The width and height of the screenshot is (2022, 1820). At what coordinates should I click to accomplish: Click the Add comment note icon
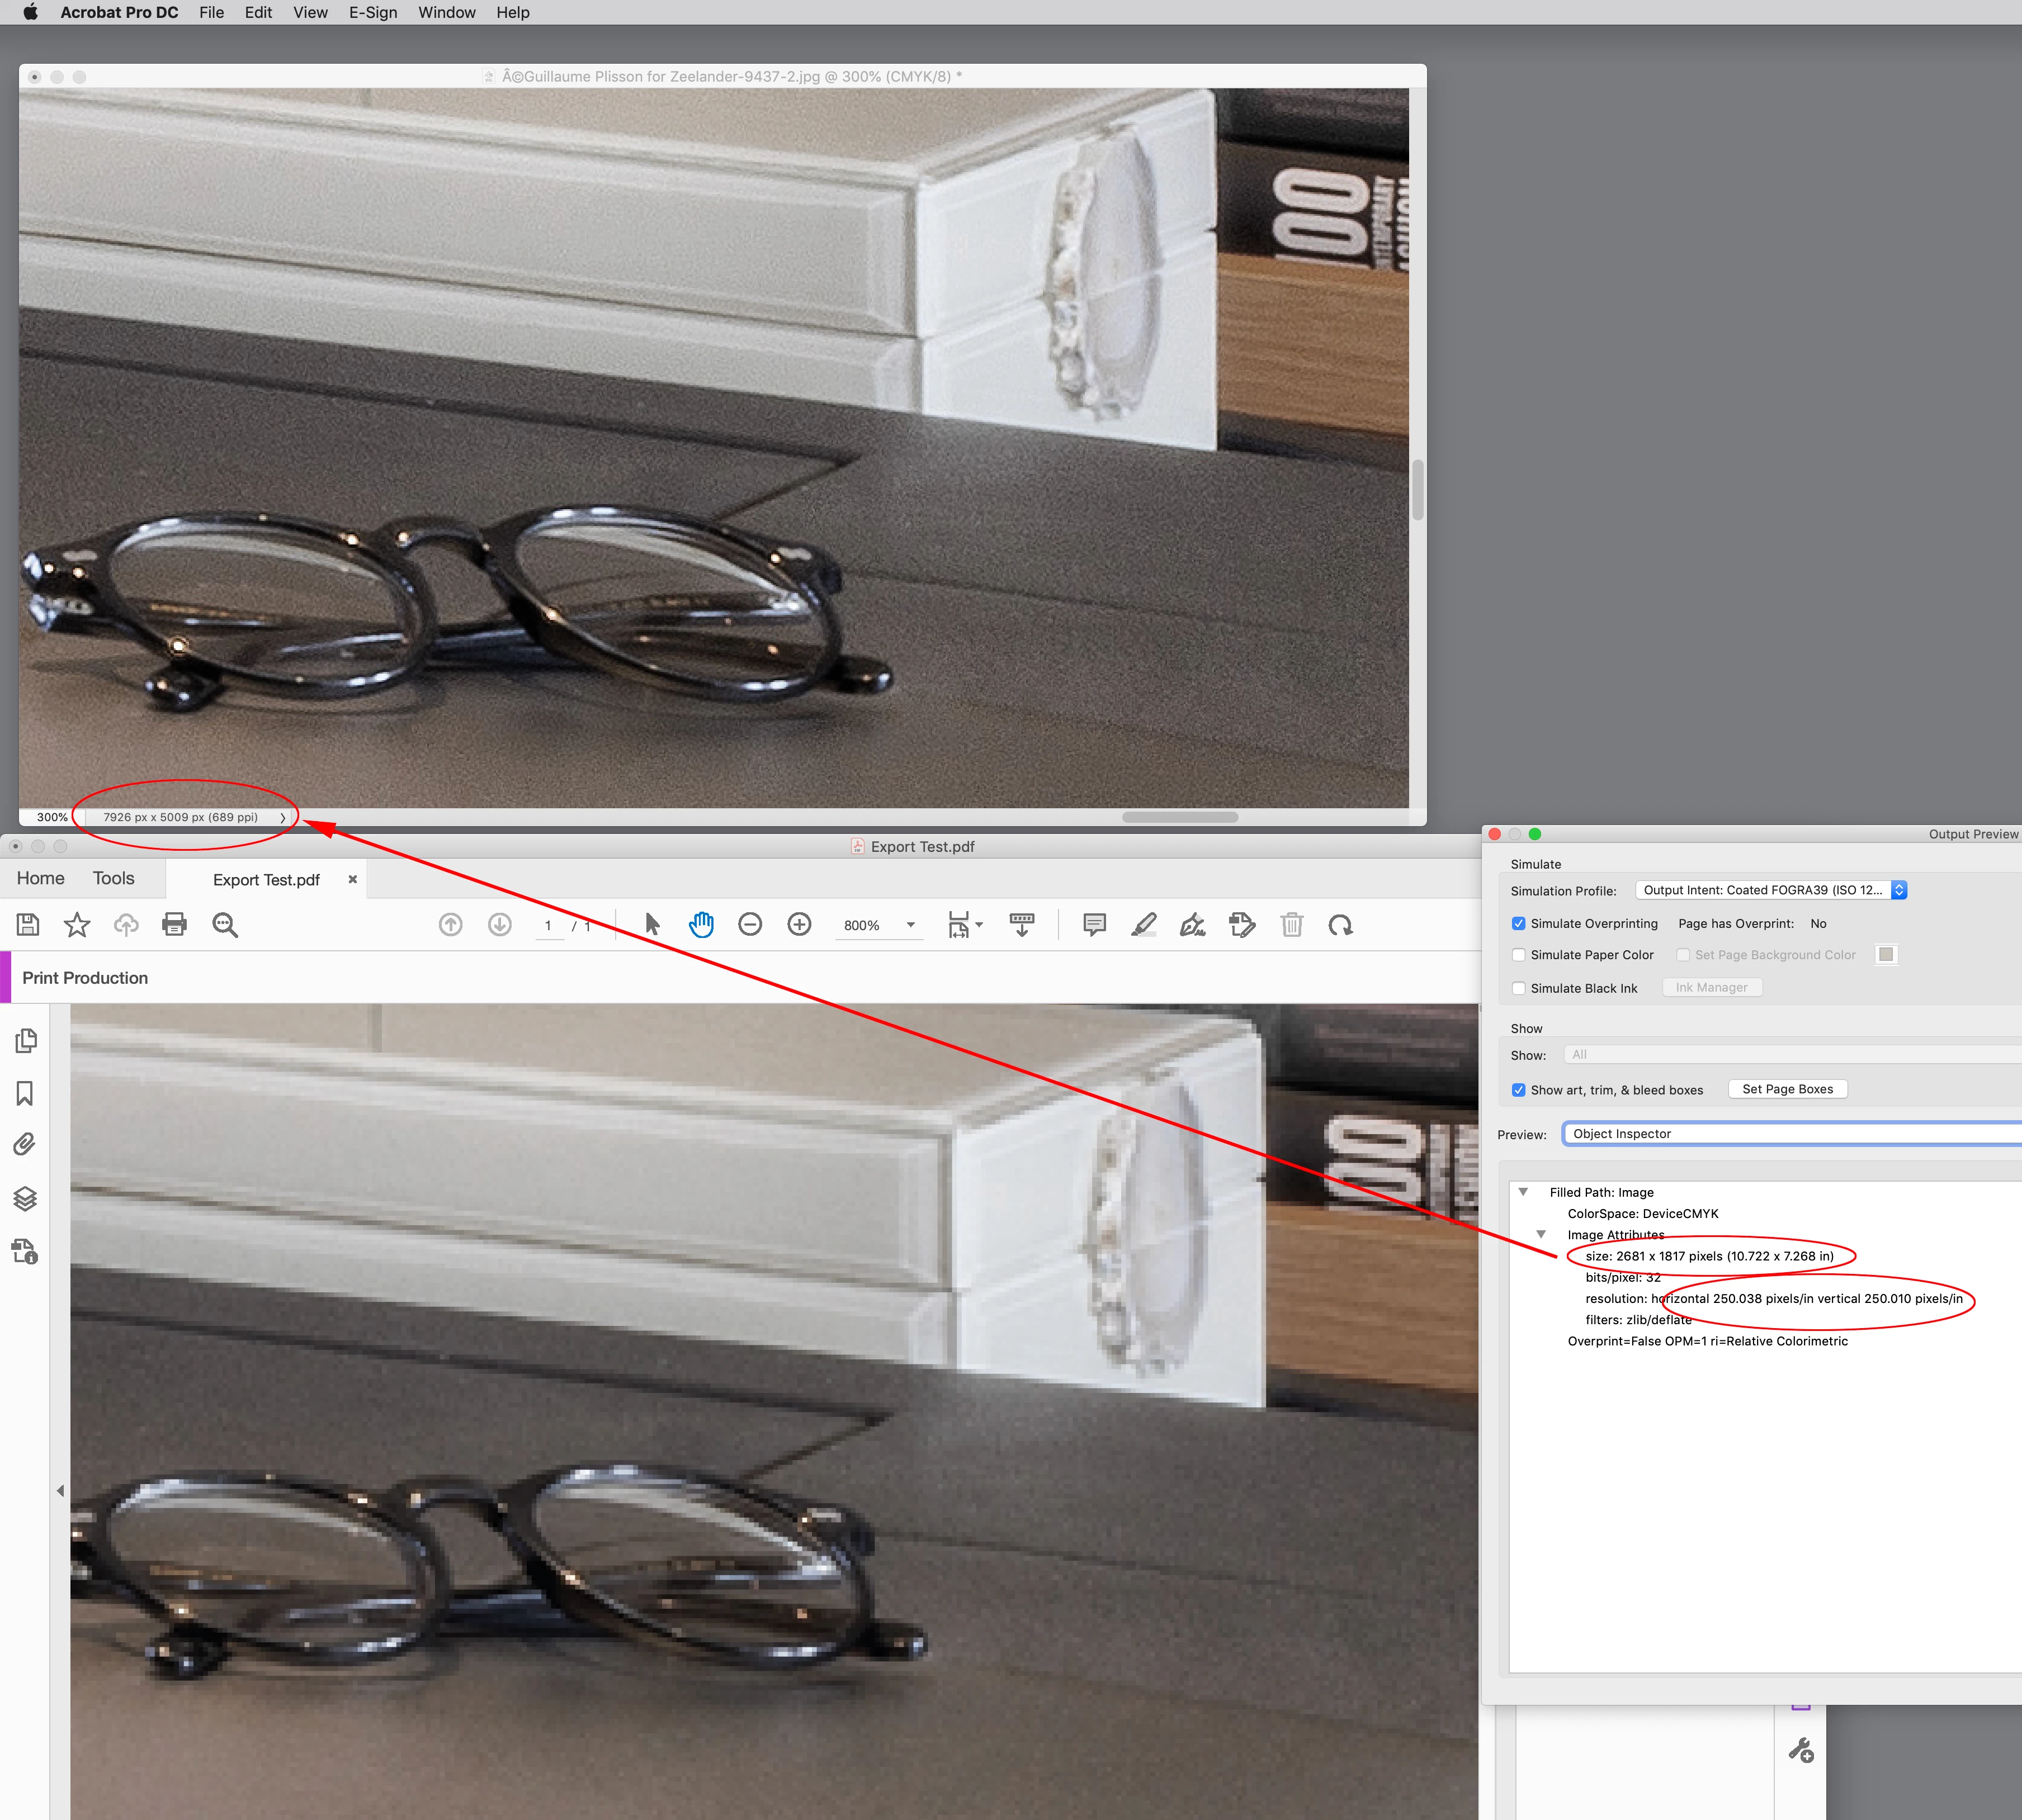(x=1094, y=925)
